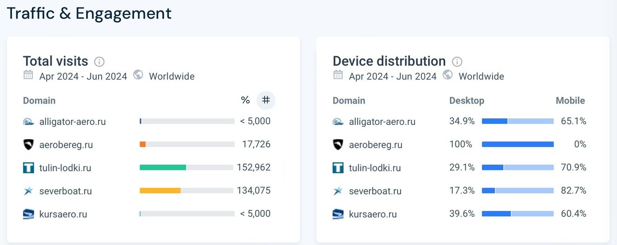Click the Desktop column header
Viewport: 617px width, 245px height.
point(466,100)
